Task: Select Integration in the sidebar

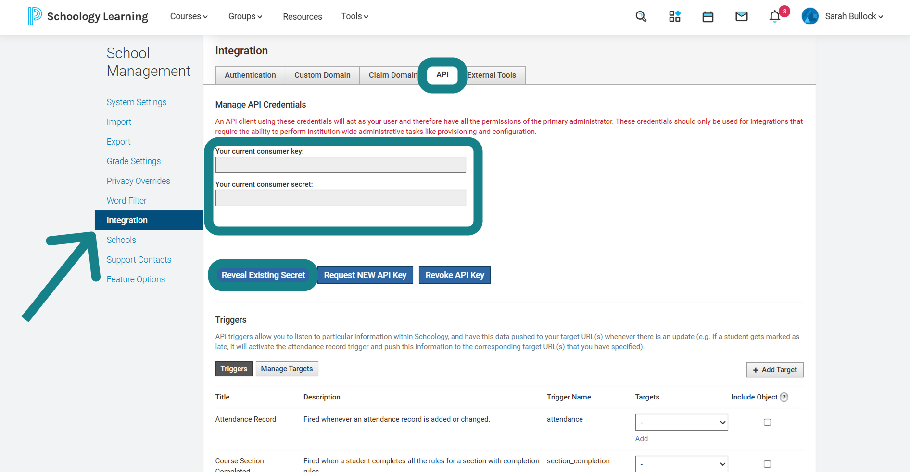Action: [149, 220]
